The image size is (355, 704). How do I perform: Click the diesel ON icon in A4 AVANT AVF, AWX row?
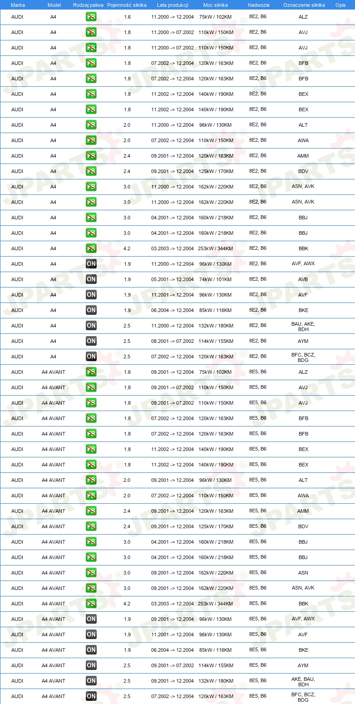[x=91, y=620]
